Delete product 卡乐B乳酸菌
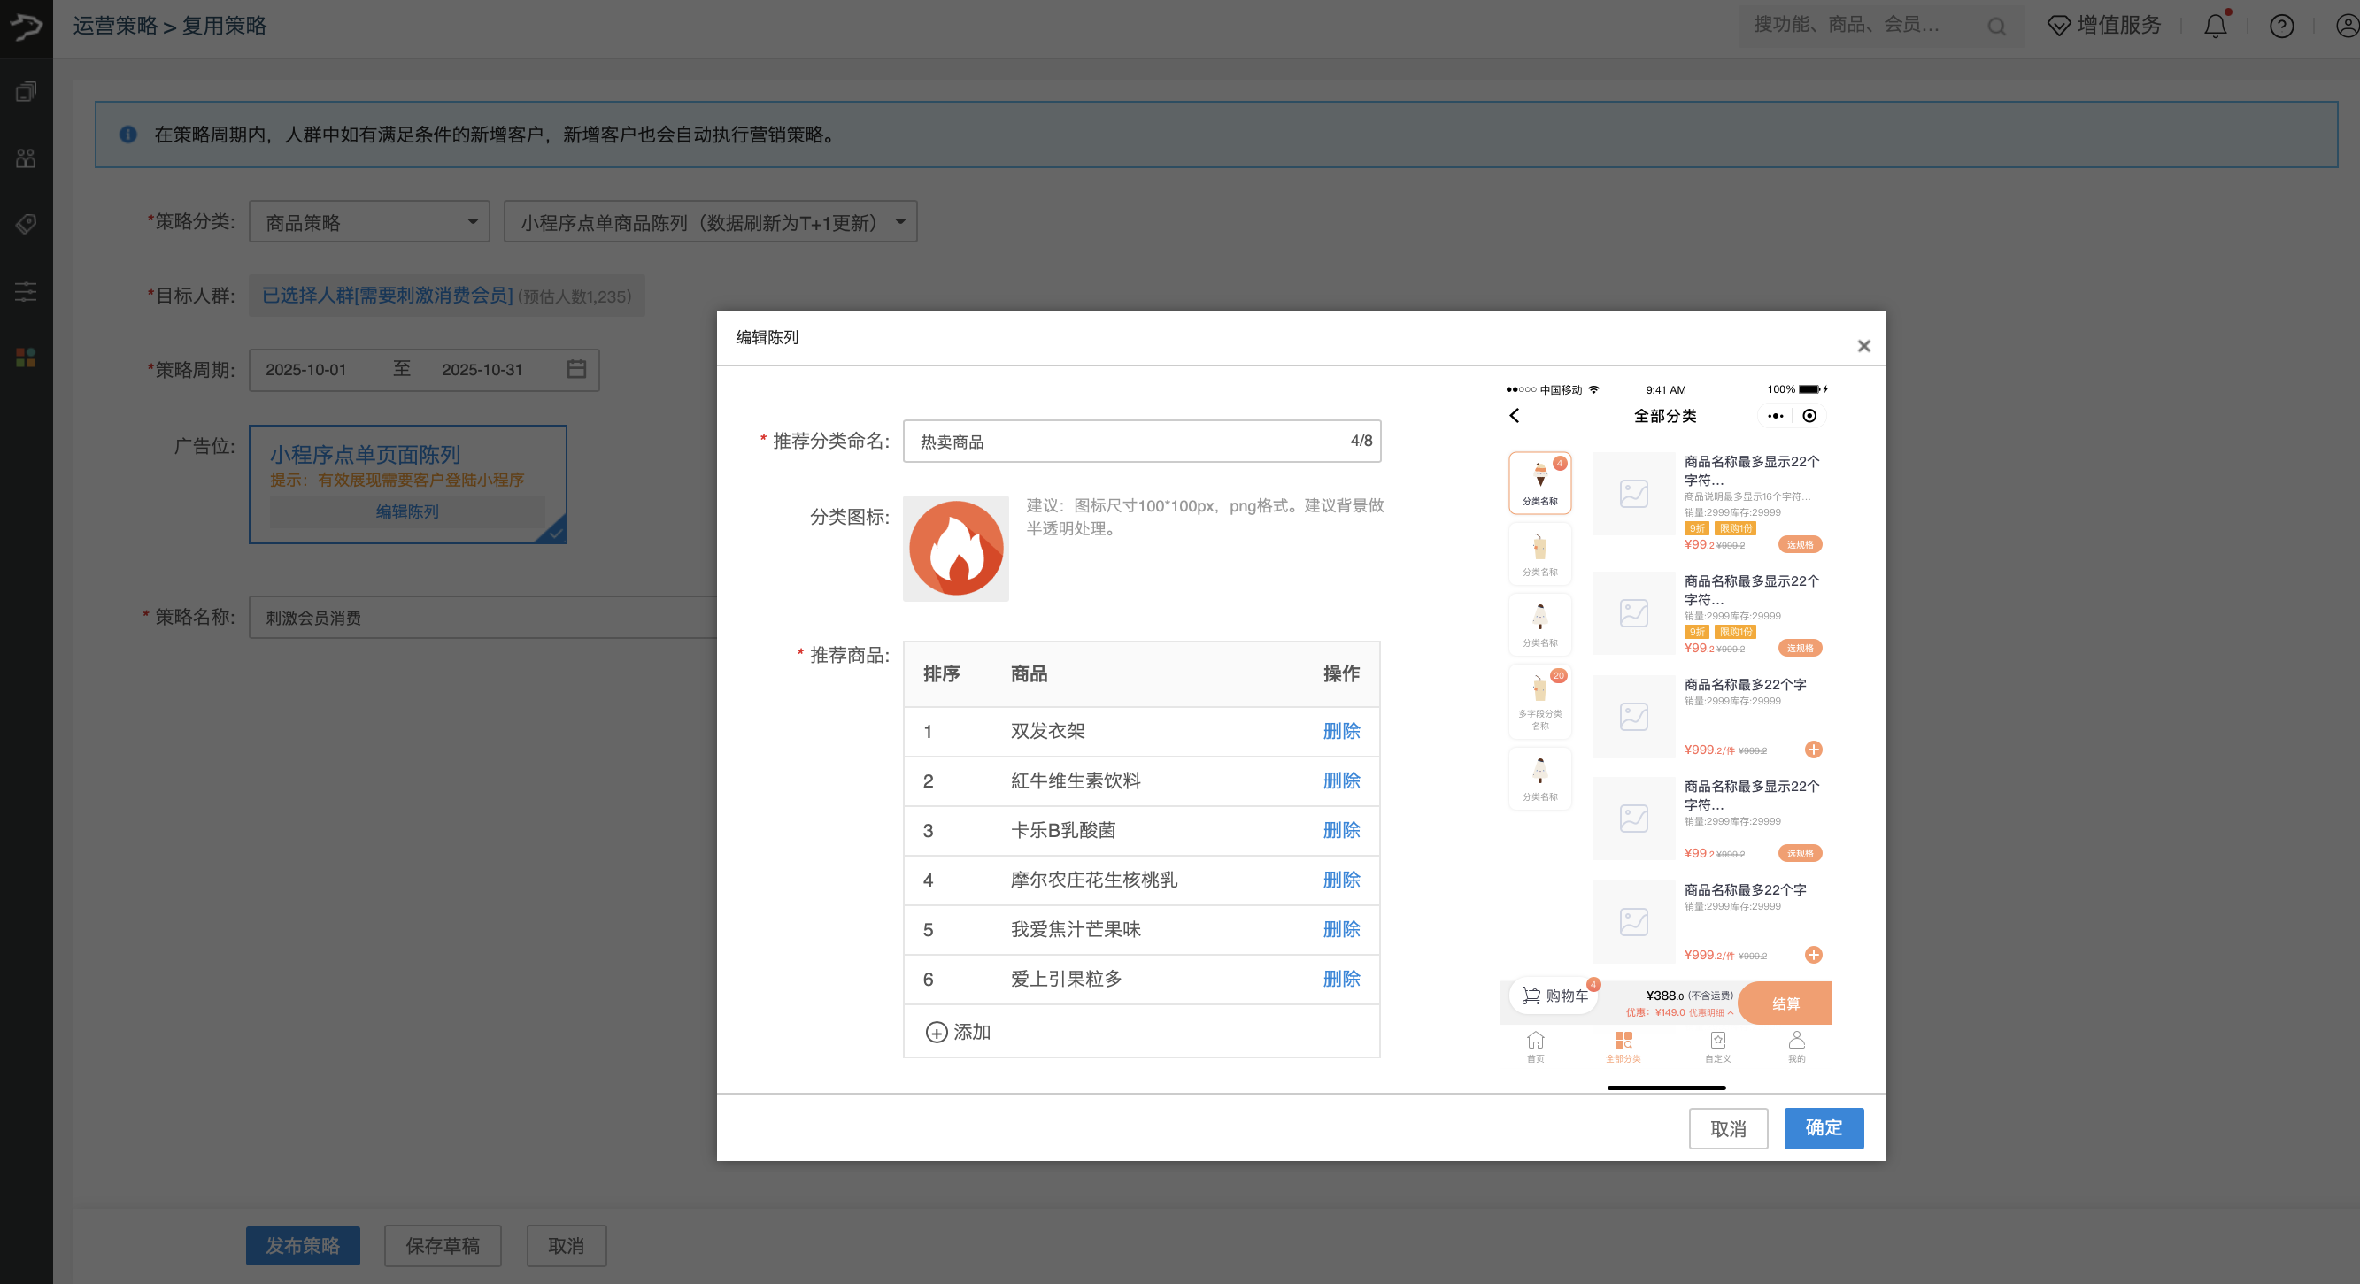 pos(1341,830)
